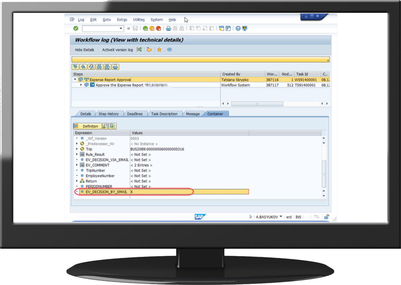
Task: Expand the _Predecessor_Wi container element
Action: [x=77, y=144]
